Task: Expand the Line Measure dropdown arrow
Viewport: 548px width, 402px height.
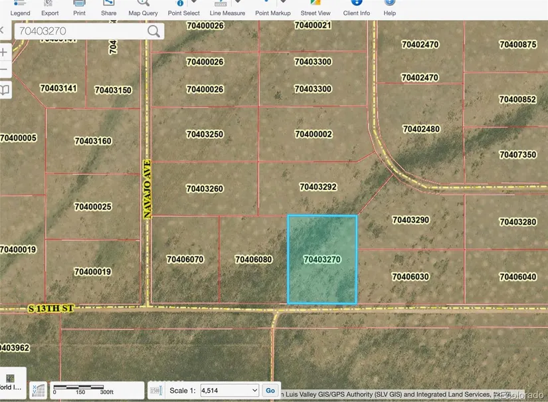Action: (238, 3)
